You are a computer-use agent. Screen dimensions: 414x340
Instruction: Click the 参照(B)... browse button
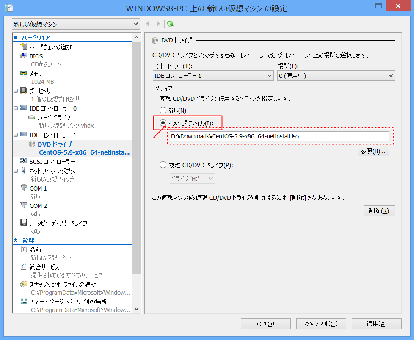[373, 151]
